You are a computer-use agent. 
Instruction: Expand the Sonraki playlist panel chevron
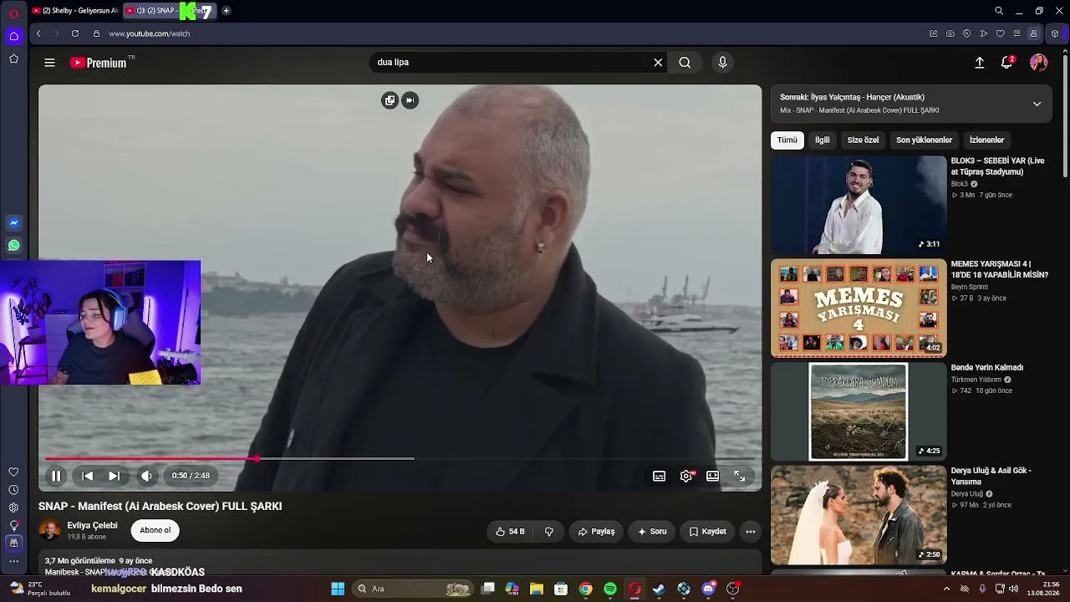click(x=1037, y=104)
